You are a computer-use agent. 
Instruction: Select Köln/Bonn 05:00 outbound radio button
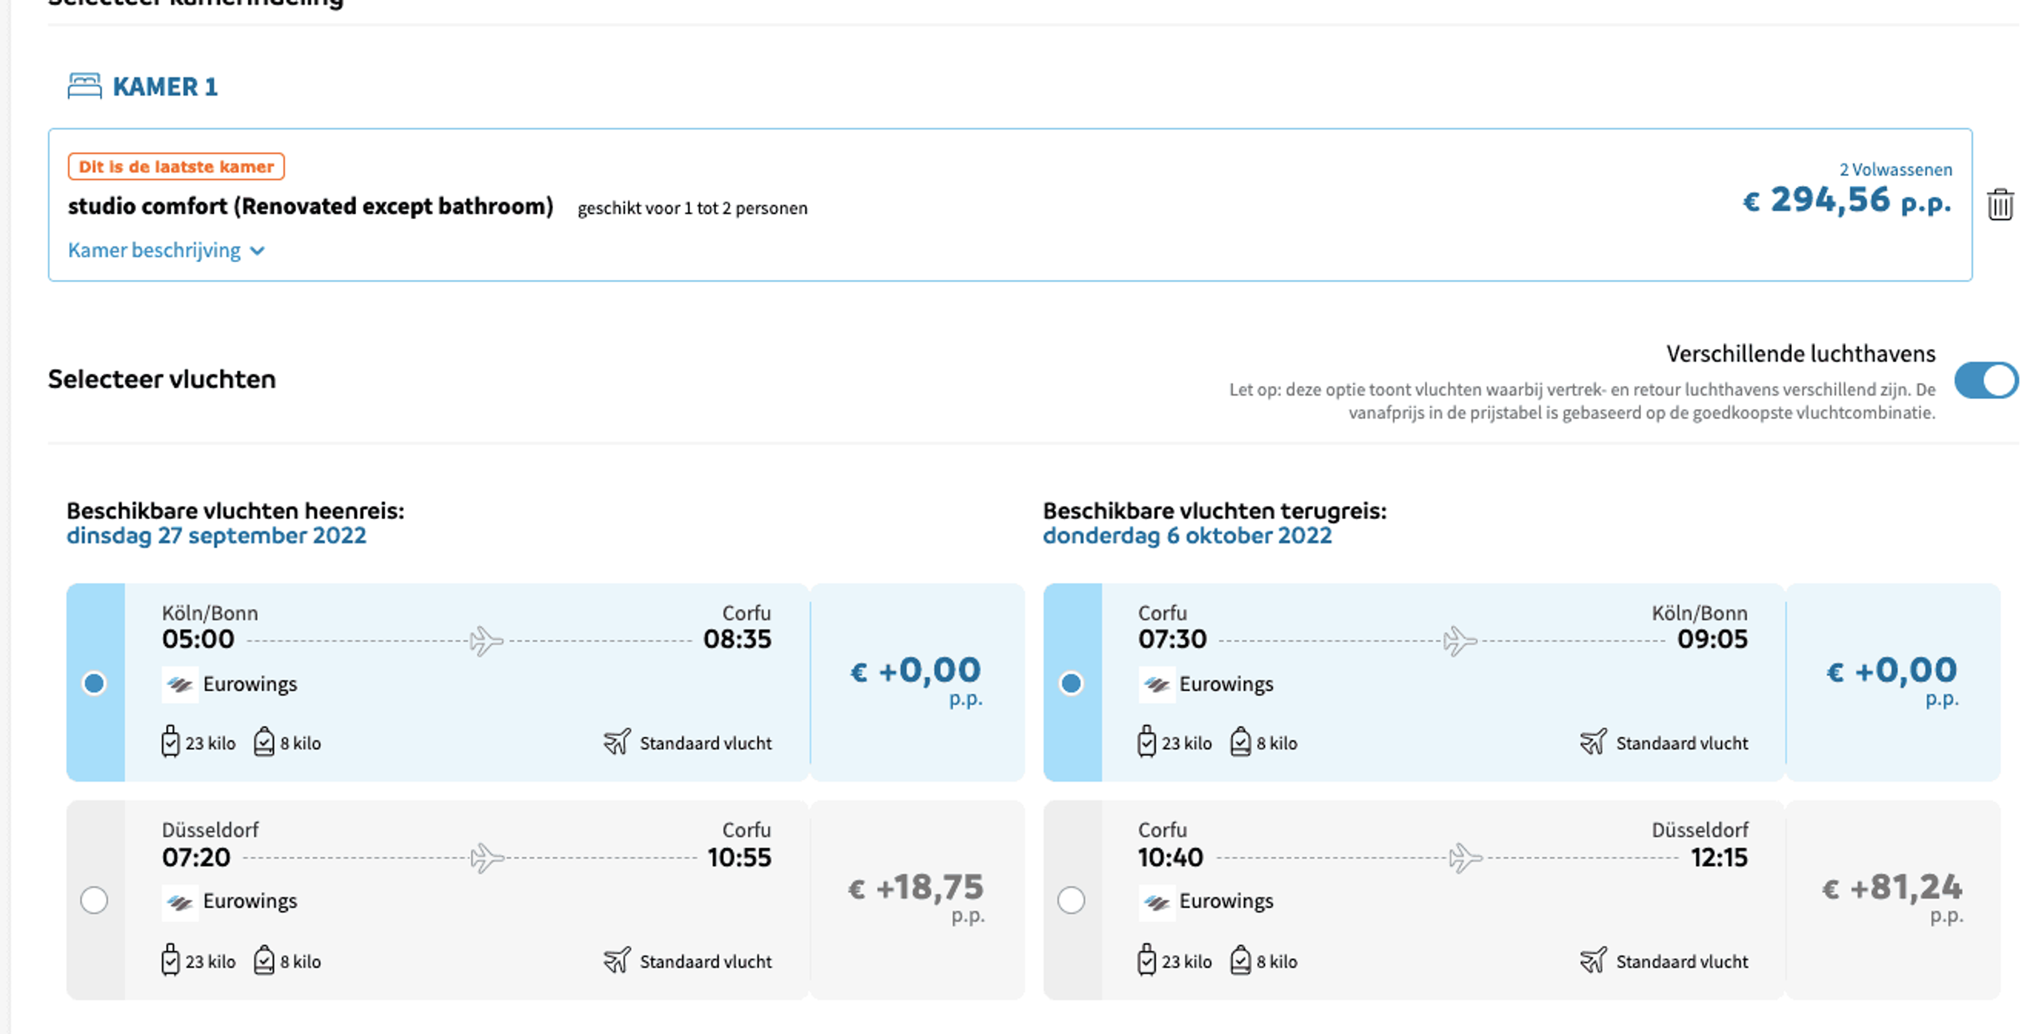[x=94, y=683]
